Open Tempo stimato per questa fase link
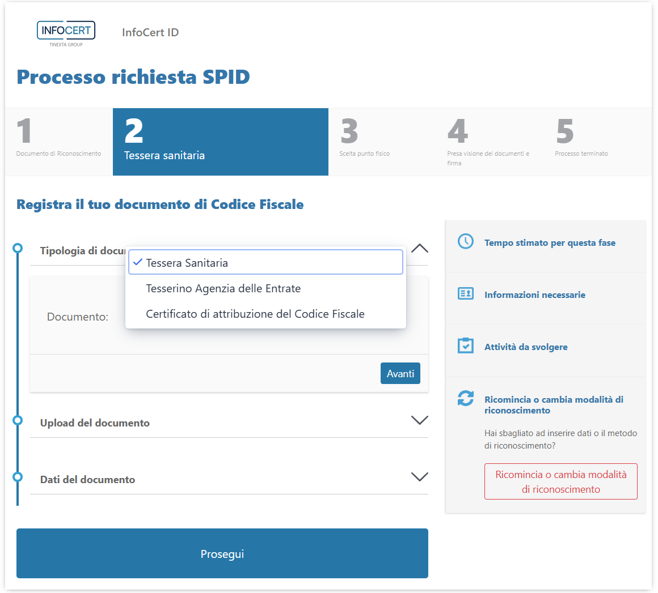This screenshot has width=658, height=593. tap(549, 243)
